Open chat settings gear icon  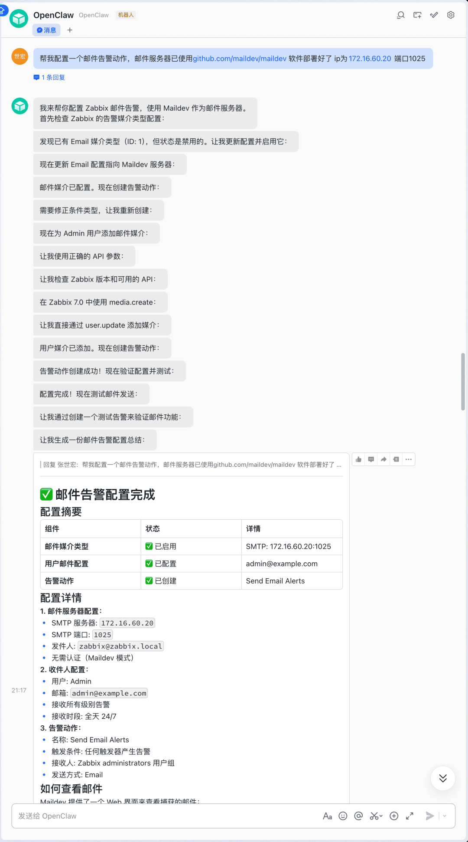coord(451,15)
